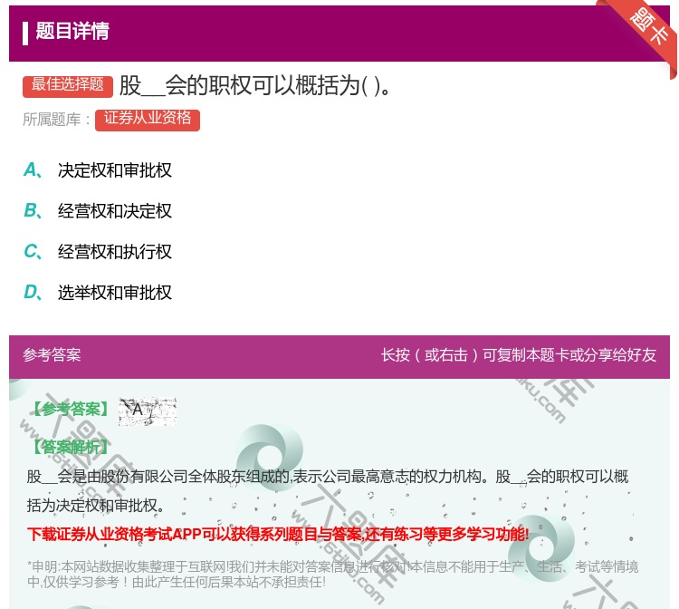This screenshot has width=679, height=609.
Task: Click the question text 股__会的职权可以概括为
Action: click(255, 85)
